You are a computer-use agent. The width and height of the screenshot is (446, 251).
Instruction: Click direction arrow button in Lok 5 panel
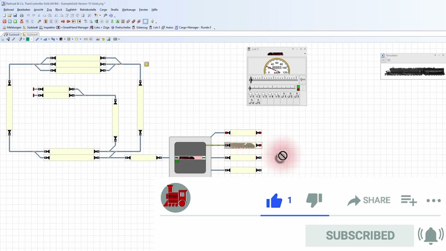click(302, 80)
